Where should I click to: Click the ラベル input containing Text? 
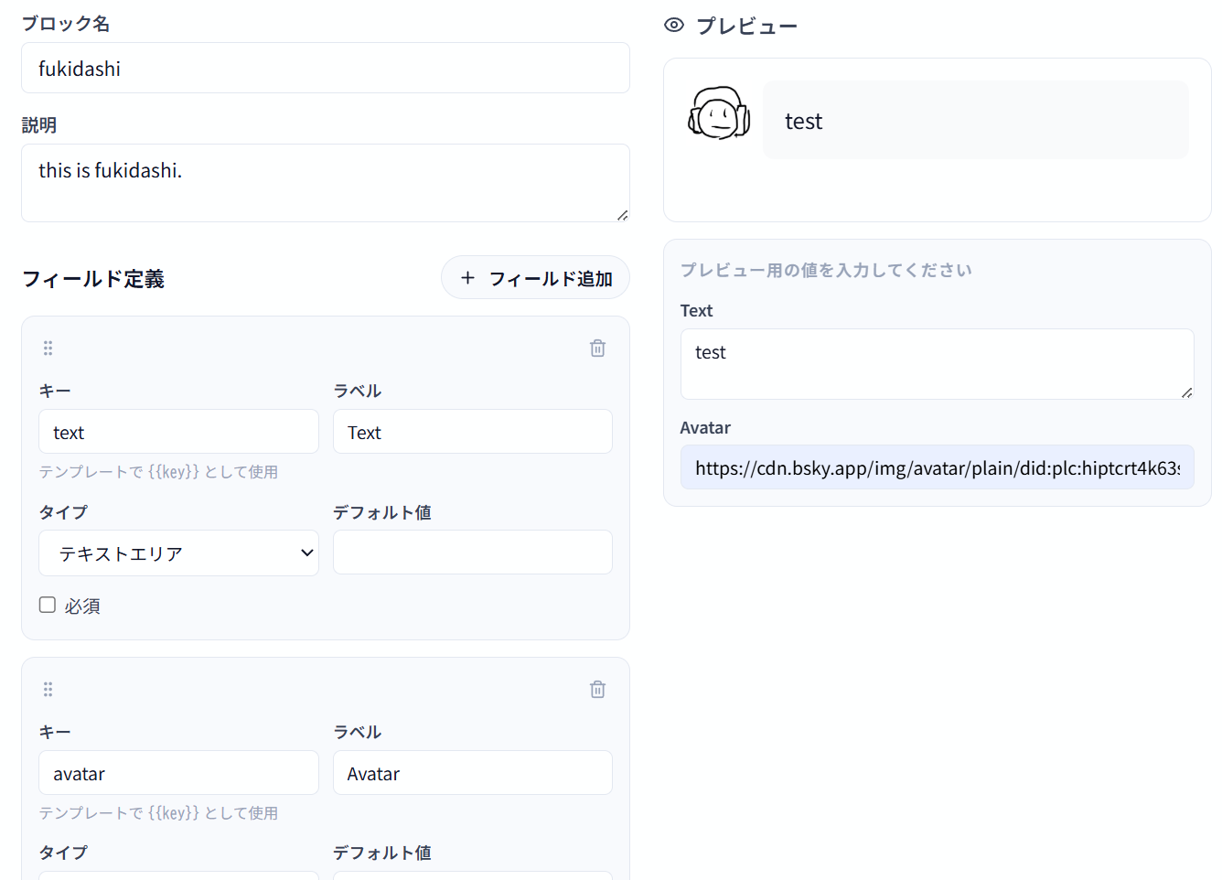[472, 432]
